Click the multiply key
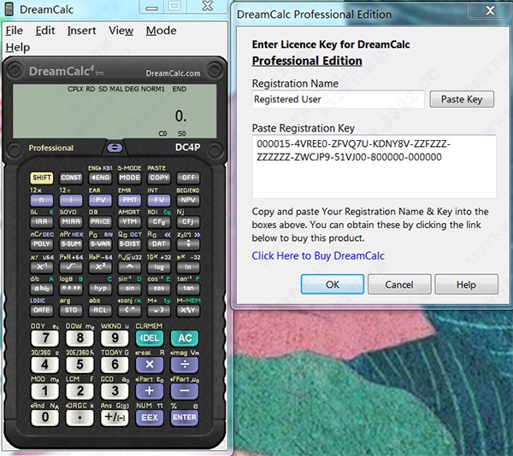The height and width of the screenshot is (456, 513). pyautogui.click(x=150, y=365)
